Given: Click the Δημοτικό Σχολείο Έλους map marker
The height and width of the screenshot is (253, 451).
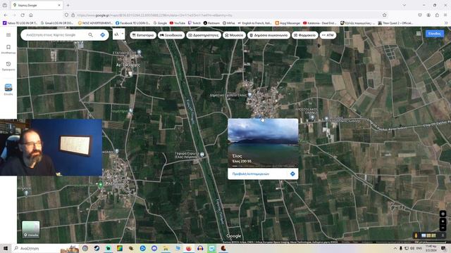Looking at the screenshot, I should [249, 94].
